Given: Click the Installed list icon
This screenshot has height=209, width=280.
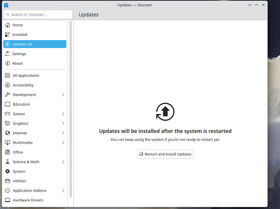Looking at the screenshot, I should point(7,35).
